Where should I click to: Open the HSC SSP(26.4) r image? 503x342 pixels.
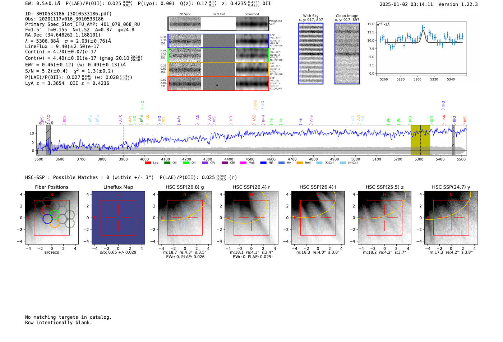(x=251, y=217)
